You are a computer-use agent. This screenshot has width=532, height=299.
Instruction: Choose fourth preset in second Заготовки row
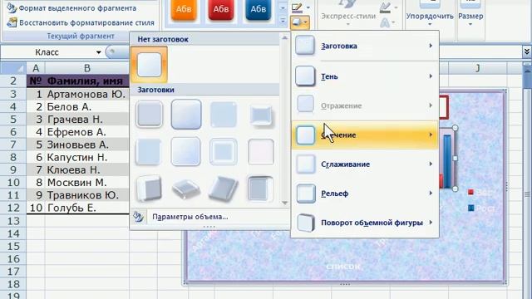coord(260,151)
